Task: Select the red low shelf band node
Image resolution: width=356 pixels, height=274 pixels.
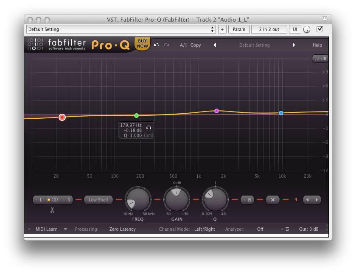Action: pos(62,117)
